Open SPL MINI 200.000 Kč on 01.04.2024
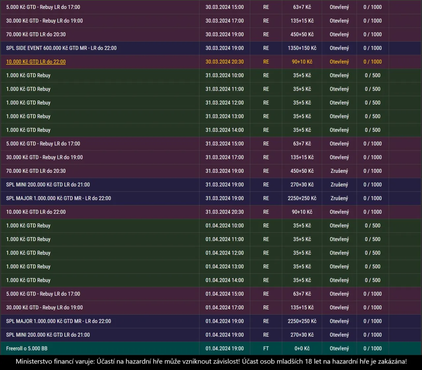The image size is (422, 370). [48, 335]
